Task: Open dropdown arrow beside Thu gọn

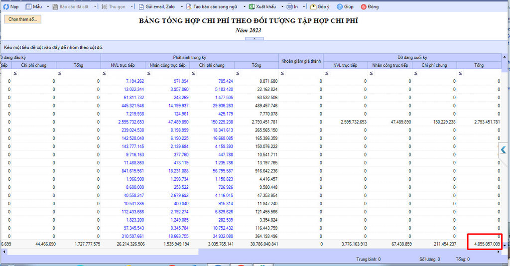Action: click(x=131, y=6)
